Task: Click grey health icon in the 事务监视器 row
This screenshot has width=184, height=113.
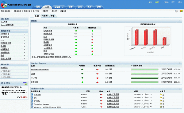Action: 92,34
